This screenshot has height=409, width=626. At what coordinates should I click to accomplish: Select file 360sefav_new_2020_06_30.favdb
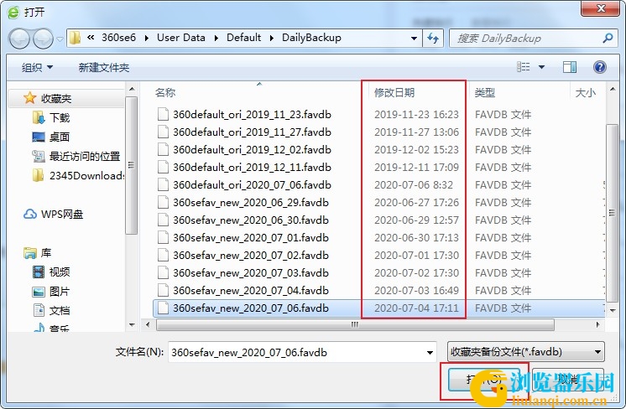251,220
